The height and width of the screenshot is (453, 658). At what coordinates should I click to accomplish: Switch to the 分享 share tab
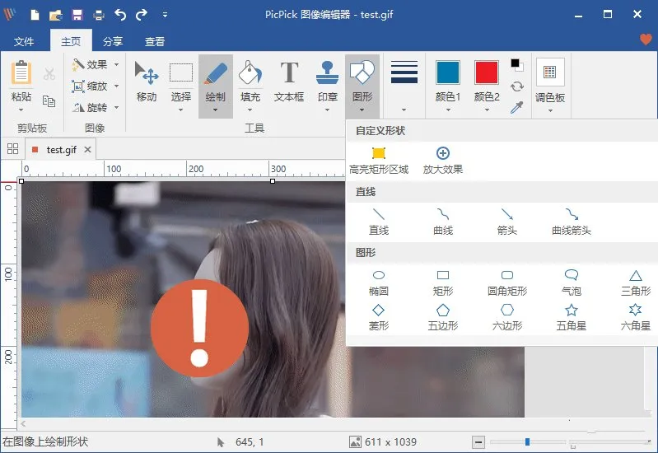(113, 41)
